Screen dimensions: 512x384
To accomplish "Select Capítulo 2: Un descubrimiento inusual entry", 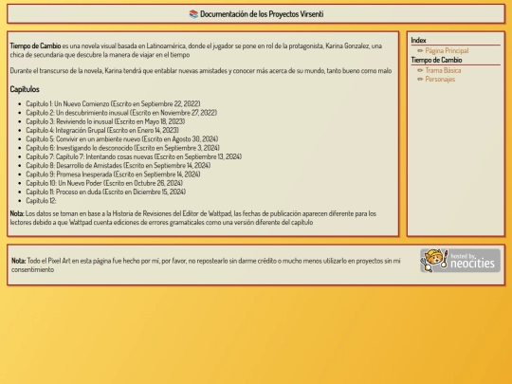I will (121, 113).
